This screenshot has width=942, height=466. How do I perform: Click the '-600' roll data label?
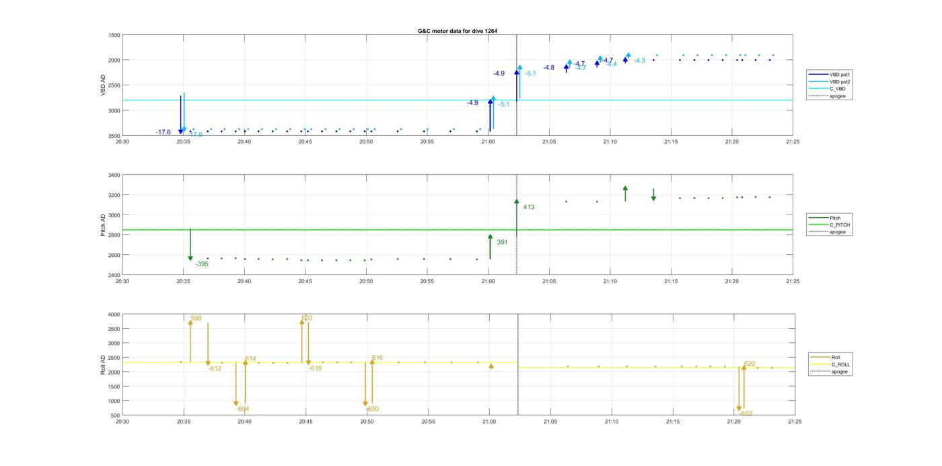click(372, 409)
